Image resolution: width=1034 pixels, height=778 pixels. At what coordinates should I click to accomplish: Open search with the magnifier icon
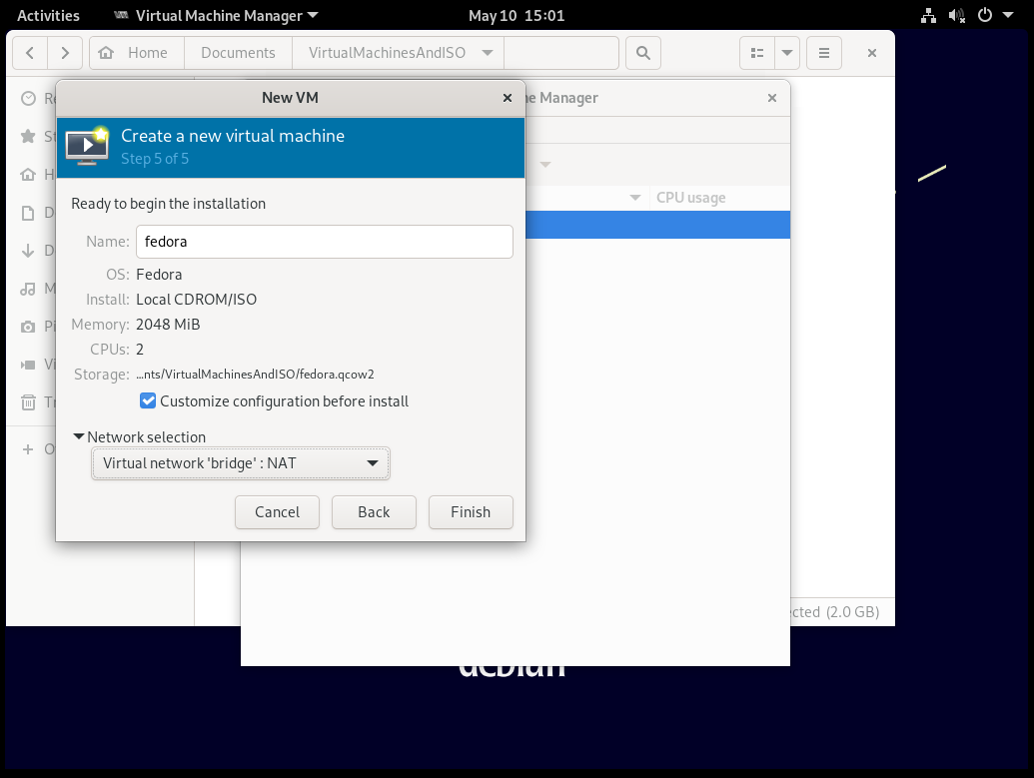(643, 53)
